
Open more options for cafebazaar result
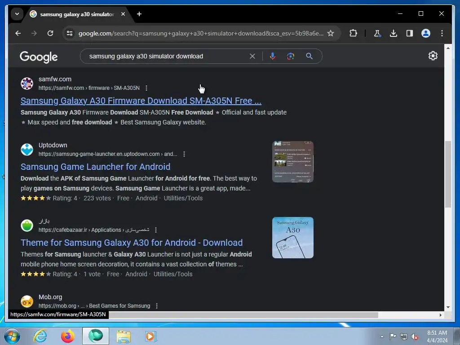point(156,230)
